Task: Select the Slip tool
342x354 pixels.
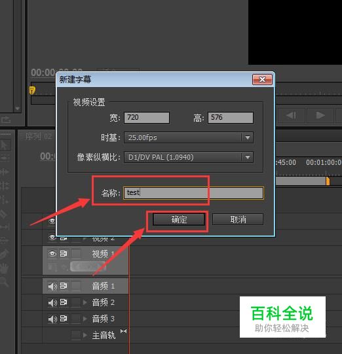Action: coord(5,227)
